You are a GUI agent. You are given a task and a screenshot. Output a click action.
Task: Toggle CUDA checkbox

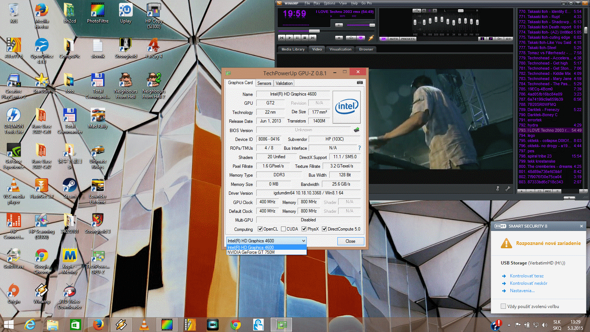coord(283,229)
